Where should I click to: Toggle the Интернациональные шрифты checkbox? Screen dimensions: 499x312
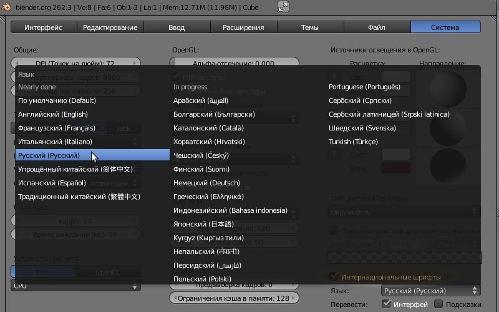(334, 276)
